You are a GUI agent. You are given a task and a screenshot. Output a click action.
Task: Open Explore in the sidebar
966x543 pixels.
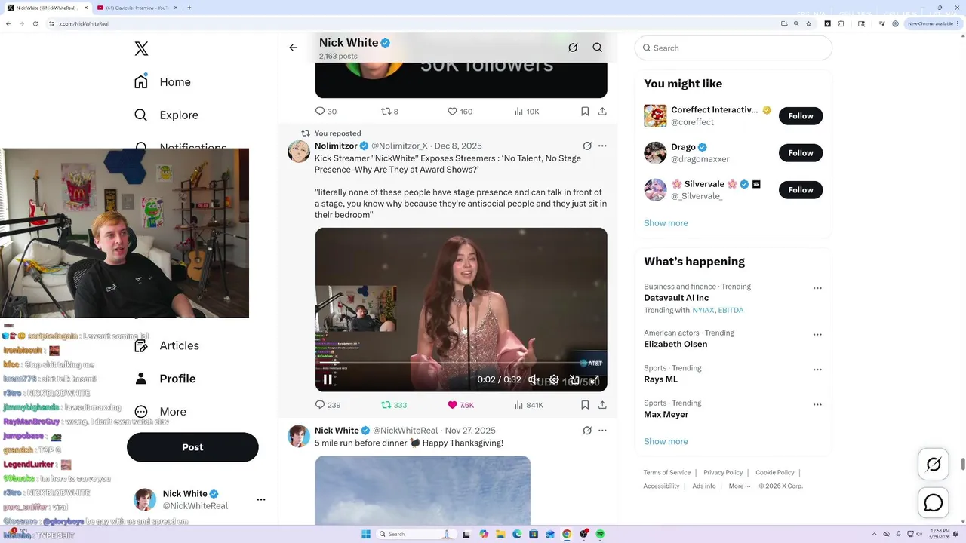click(x=166, y=115)
